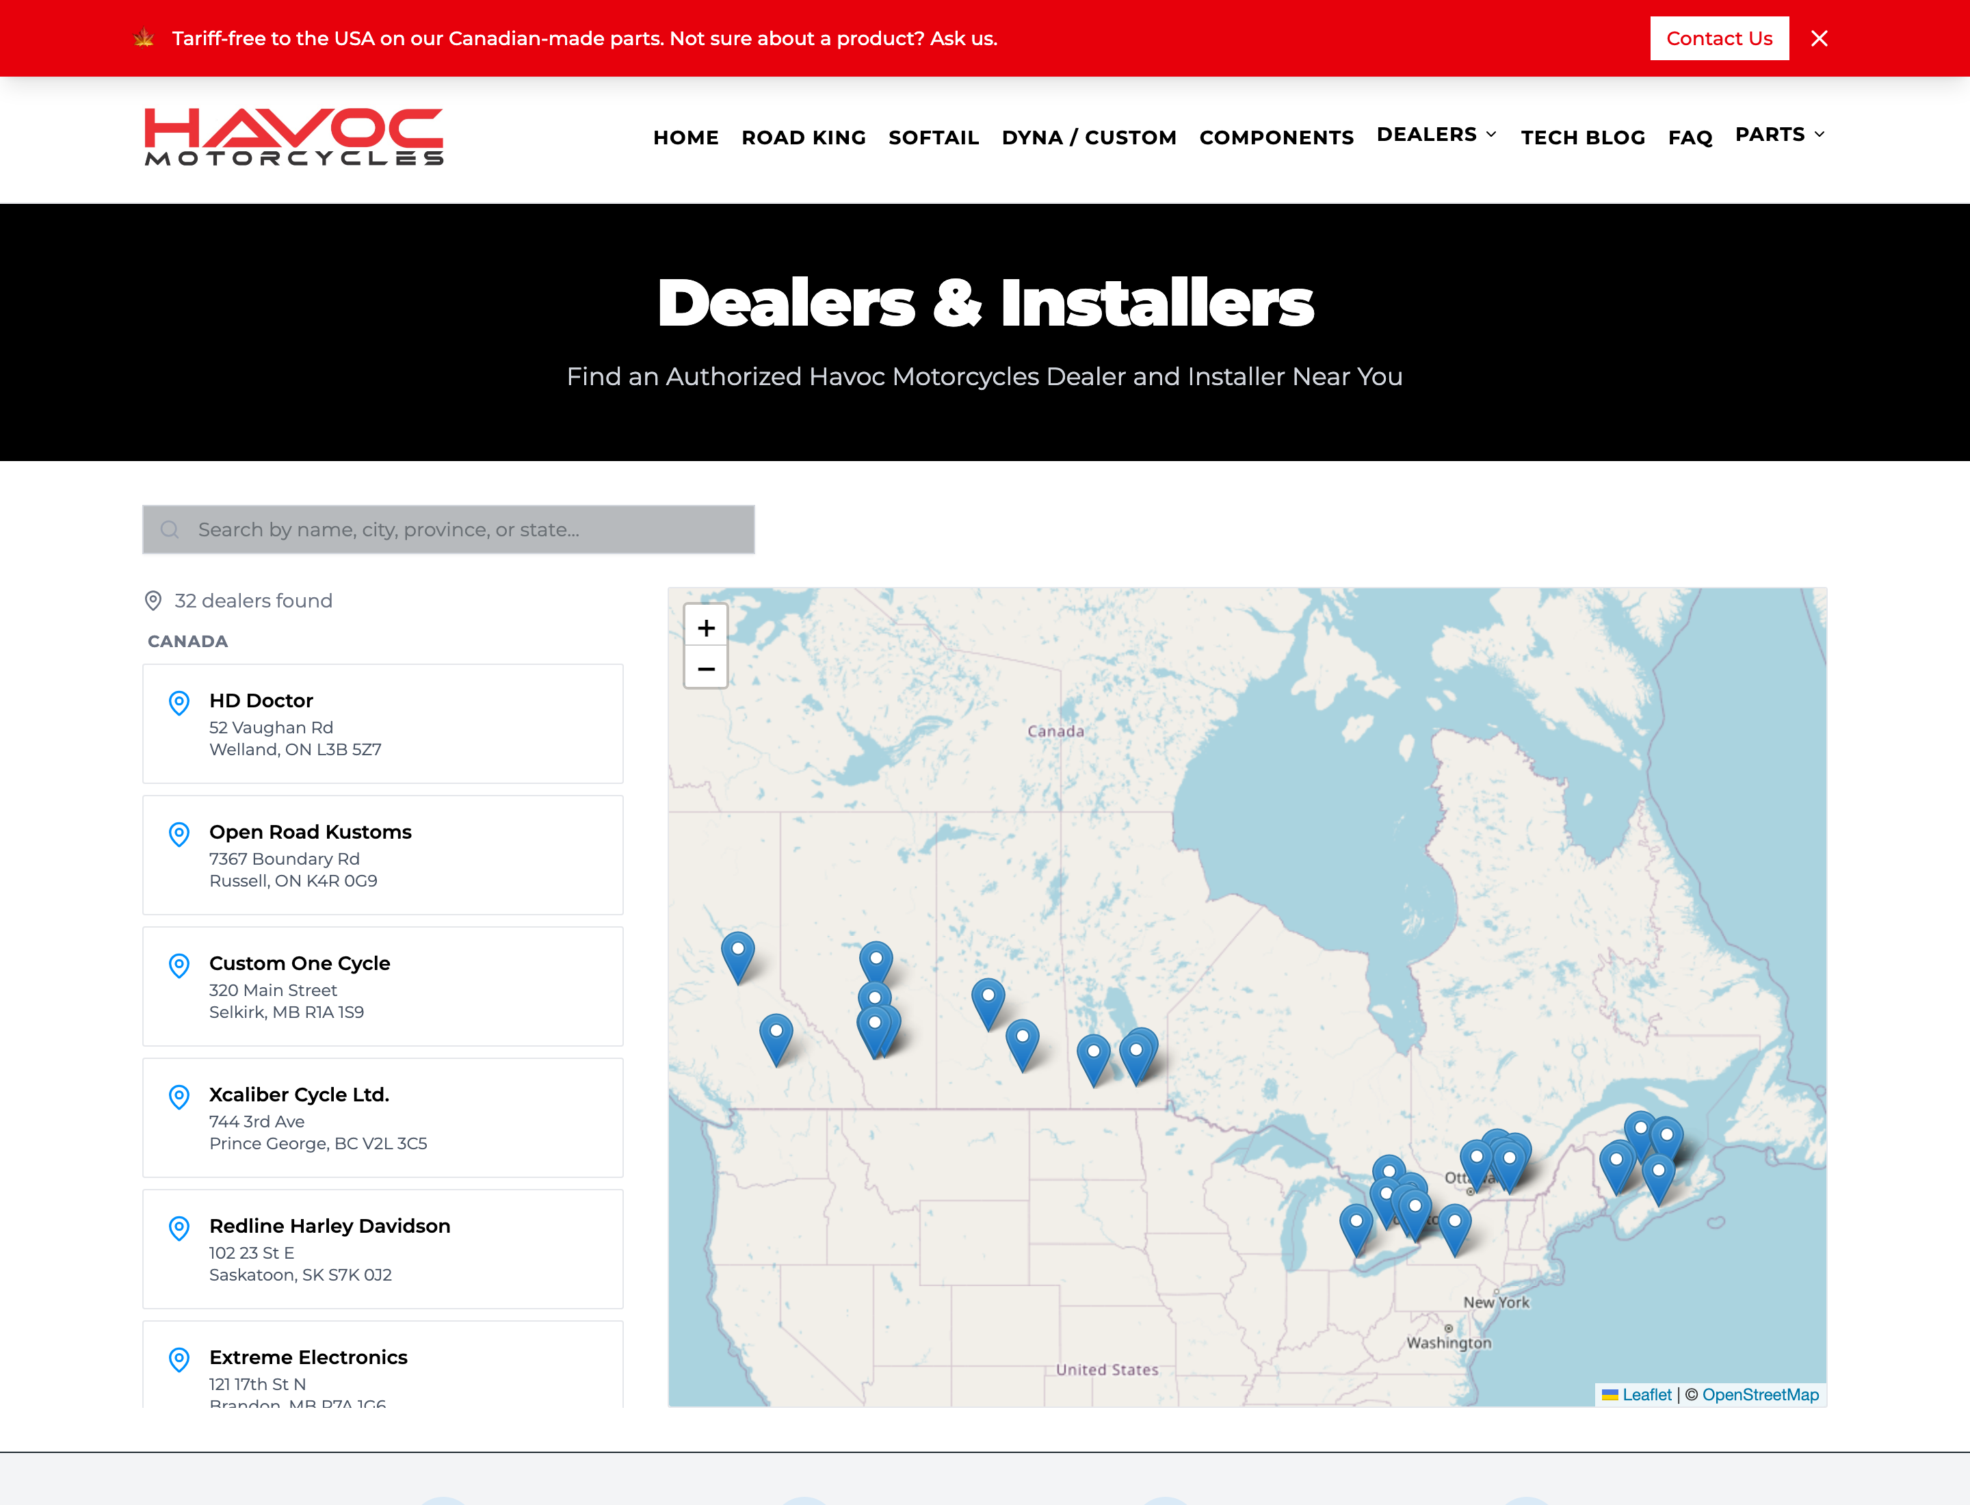Expand the PARTS dropdown menu
Viewport: 1970px width, 1505px height.
[x=1779, y=134]
